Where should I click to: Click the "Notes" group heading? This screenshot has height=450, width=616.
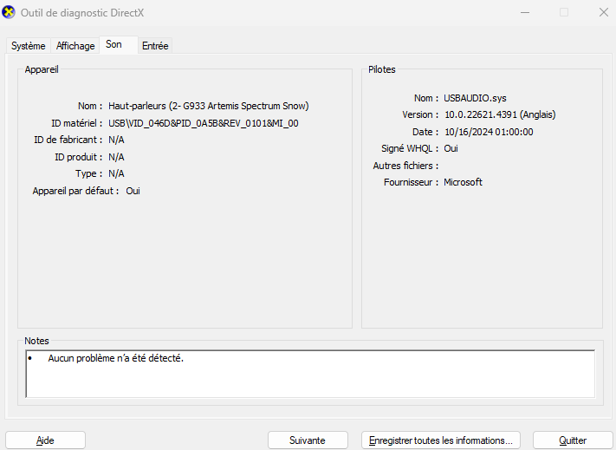coord(37,341)
